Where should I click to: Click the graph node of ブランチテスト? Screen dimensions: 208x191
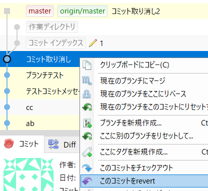click(x=7, y=75)
